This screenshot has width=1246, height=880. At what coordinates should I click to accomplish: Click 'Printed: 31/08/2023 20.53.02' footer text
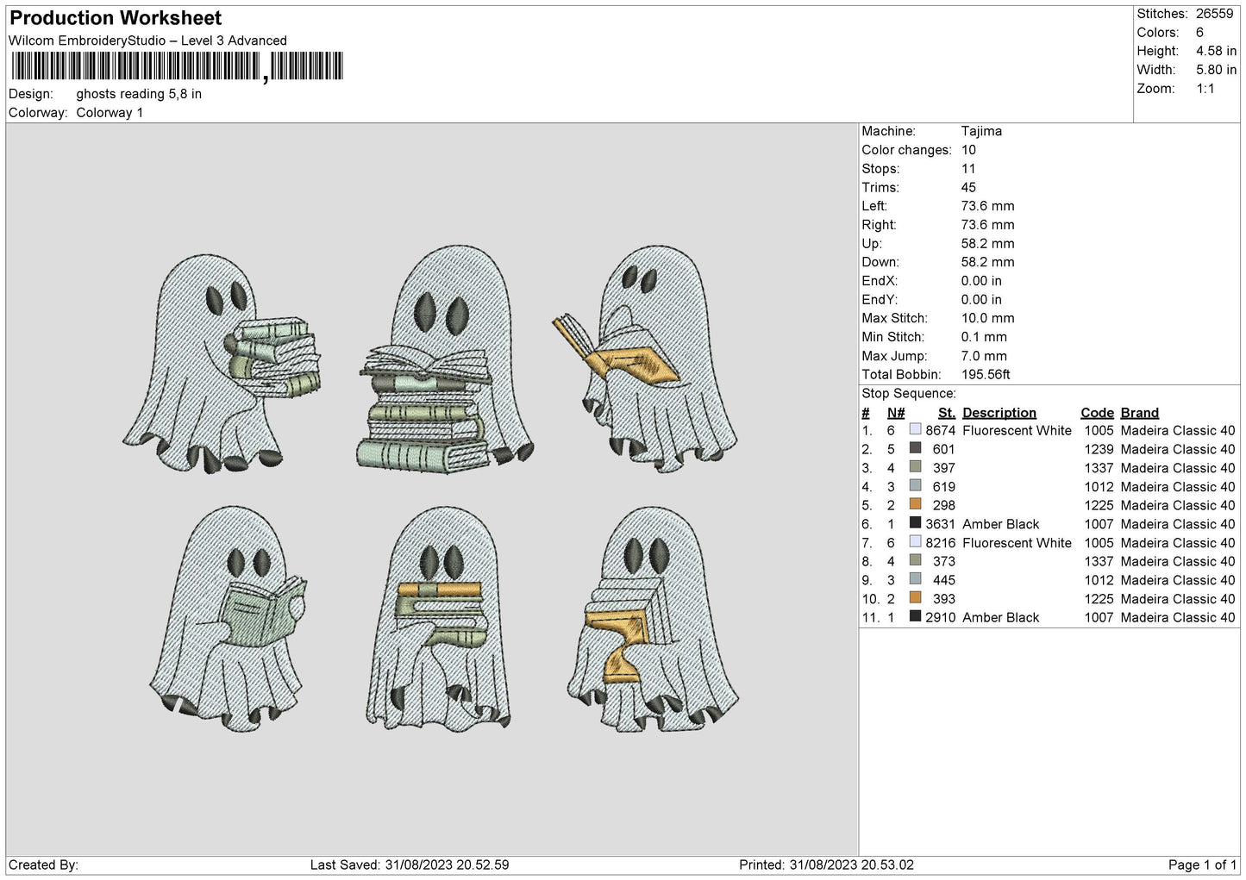point(826,864)
